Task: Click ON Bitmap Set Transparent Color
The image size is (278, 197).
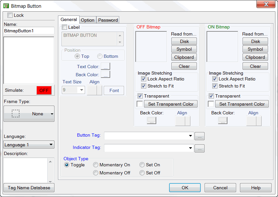Action: [x=242, y=104]
